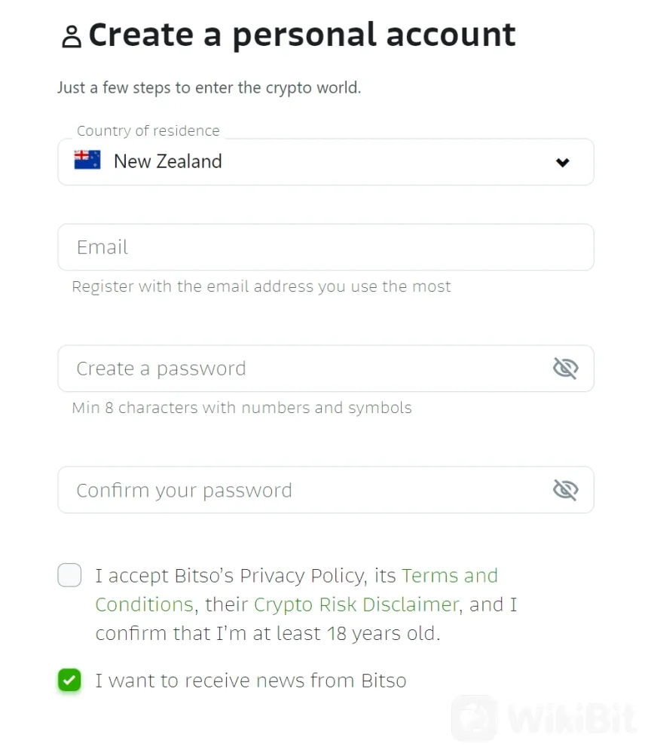
Task: Click into the Create a password field
Action: click(x=301, y=369)
